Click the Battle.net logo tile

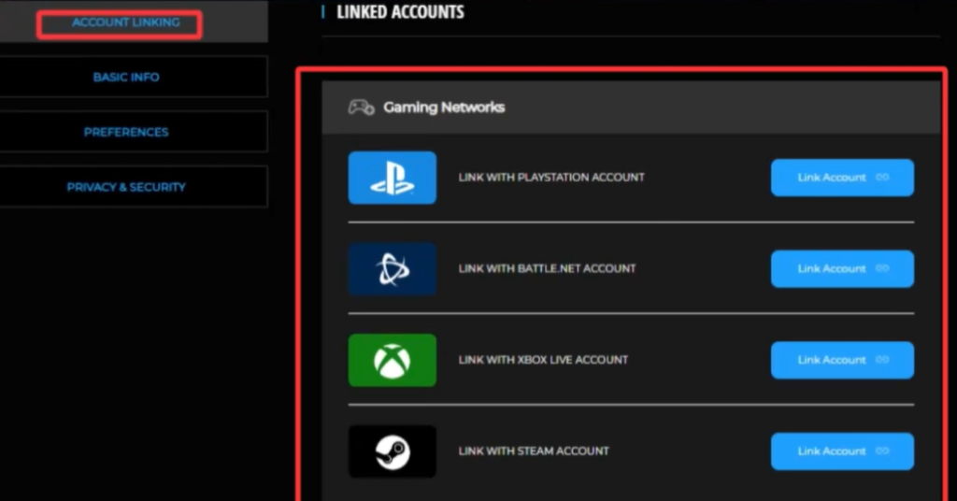point(392,269)
